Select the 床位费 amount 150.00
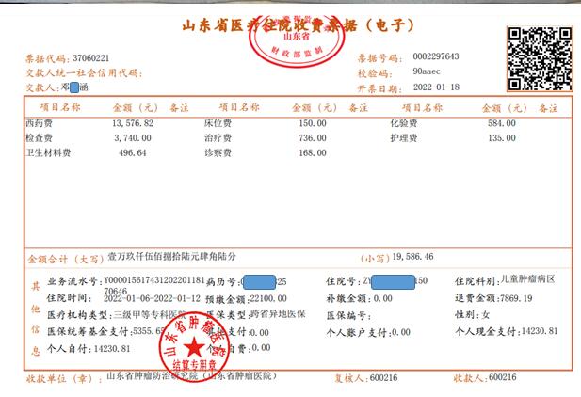Viewport: 581px width, 397px height. click(x=313, y=123)
